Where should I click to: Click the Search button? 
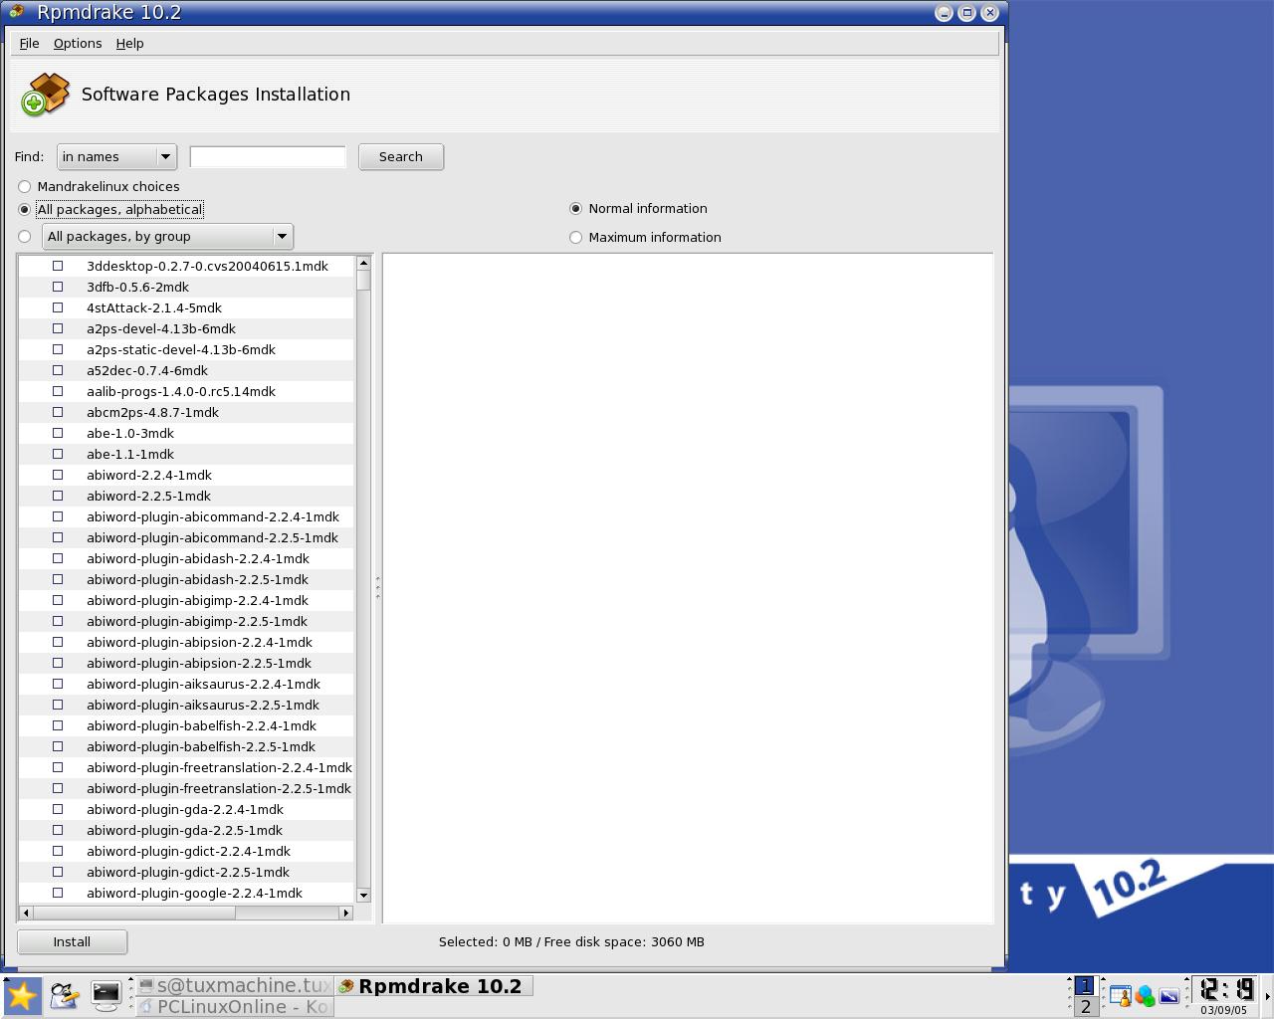tap(401, 157)
